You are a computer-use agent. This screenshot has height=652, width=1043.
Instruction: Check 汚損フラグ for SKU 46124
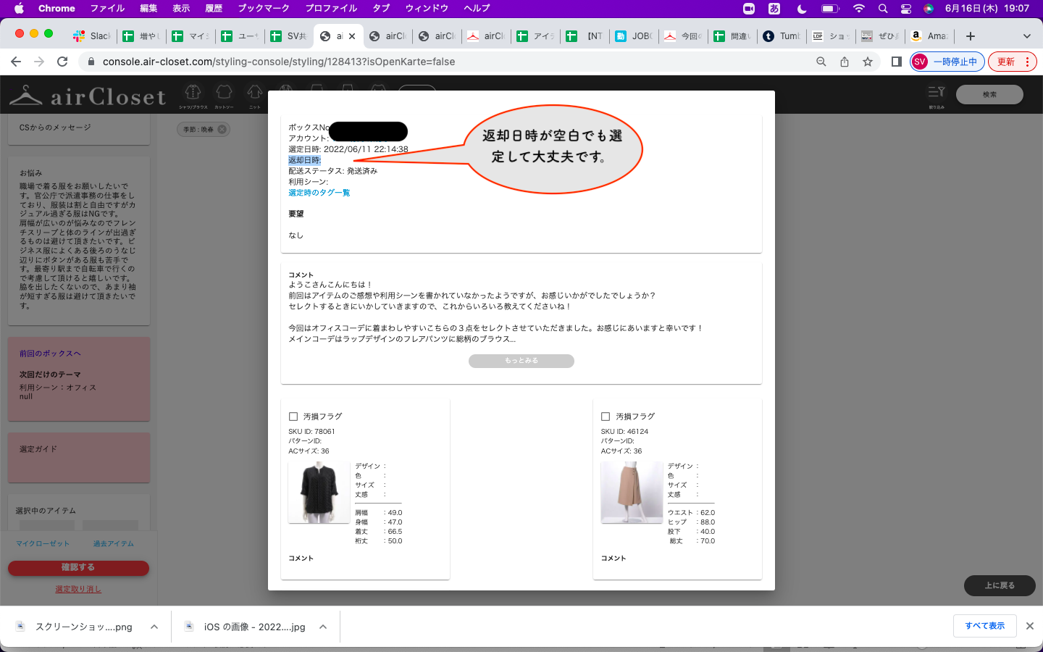pos(606,417)
